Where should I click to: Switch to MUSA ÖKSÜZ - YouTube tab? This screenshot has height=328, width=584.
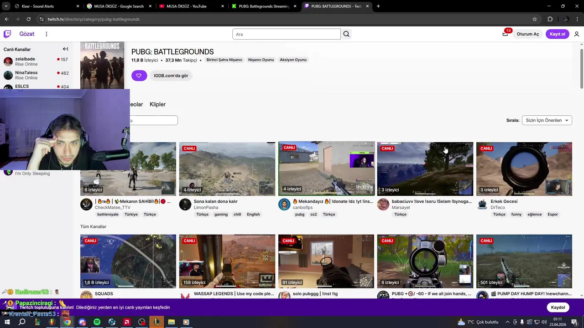(x=192, y=6)
